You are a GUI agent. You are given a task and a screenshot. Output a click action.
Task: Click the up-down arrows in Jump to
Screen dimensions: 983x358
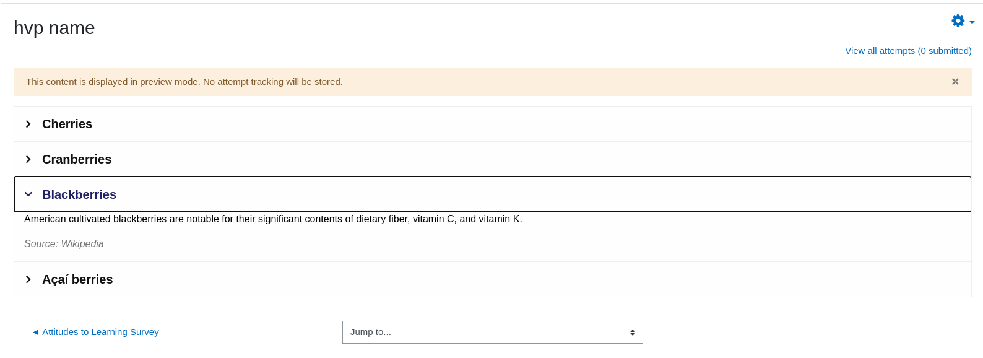click(x=633, y=333)
